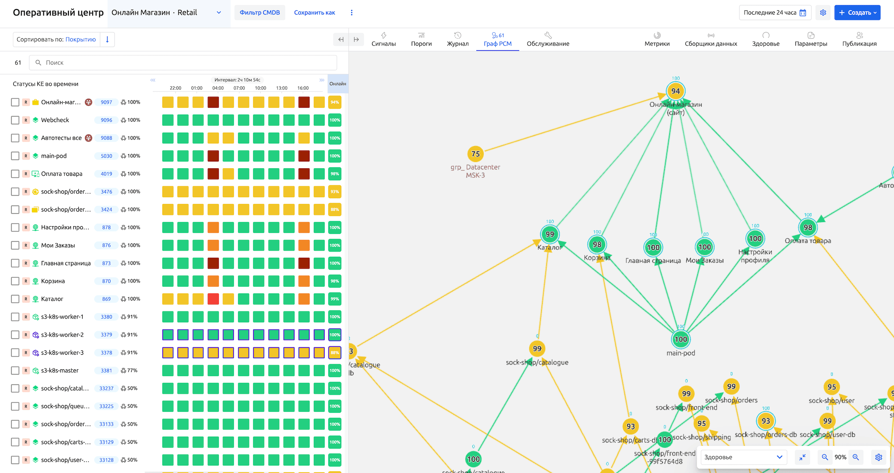Click the fit-to-screen collapse icon in the graph toolbar

[802, 457]
